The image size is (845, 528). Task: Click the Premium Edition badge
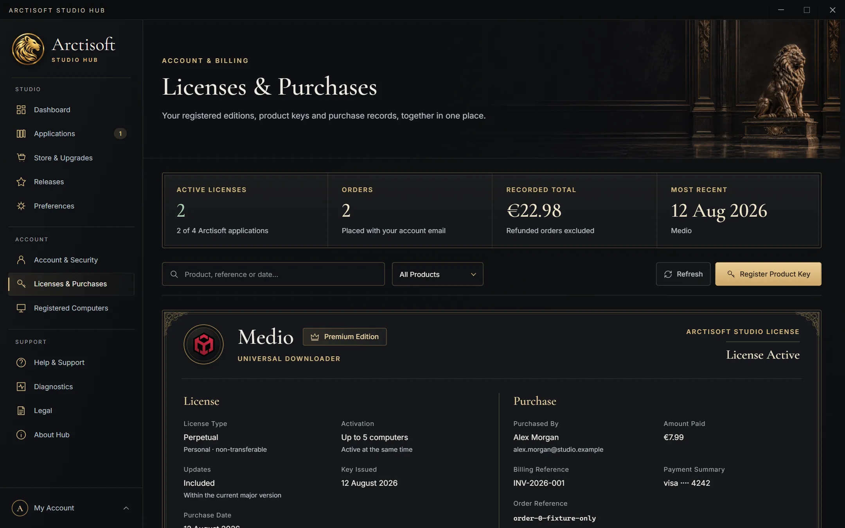click(345, 337)
